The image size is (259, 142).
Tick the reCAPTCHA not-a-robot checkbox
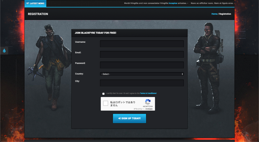pyautogui.click(x=105, y=103)
